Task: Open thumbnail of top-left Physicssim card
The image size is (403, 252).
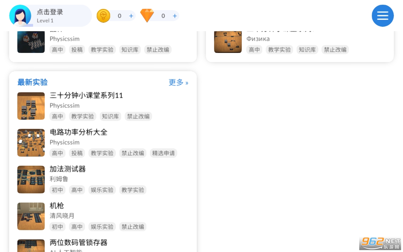Action: click(x=31, y=42)
